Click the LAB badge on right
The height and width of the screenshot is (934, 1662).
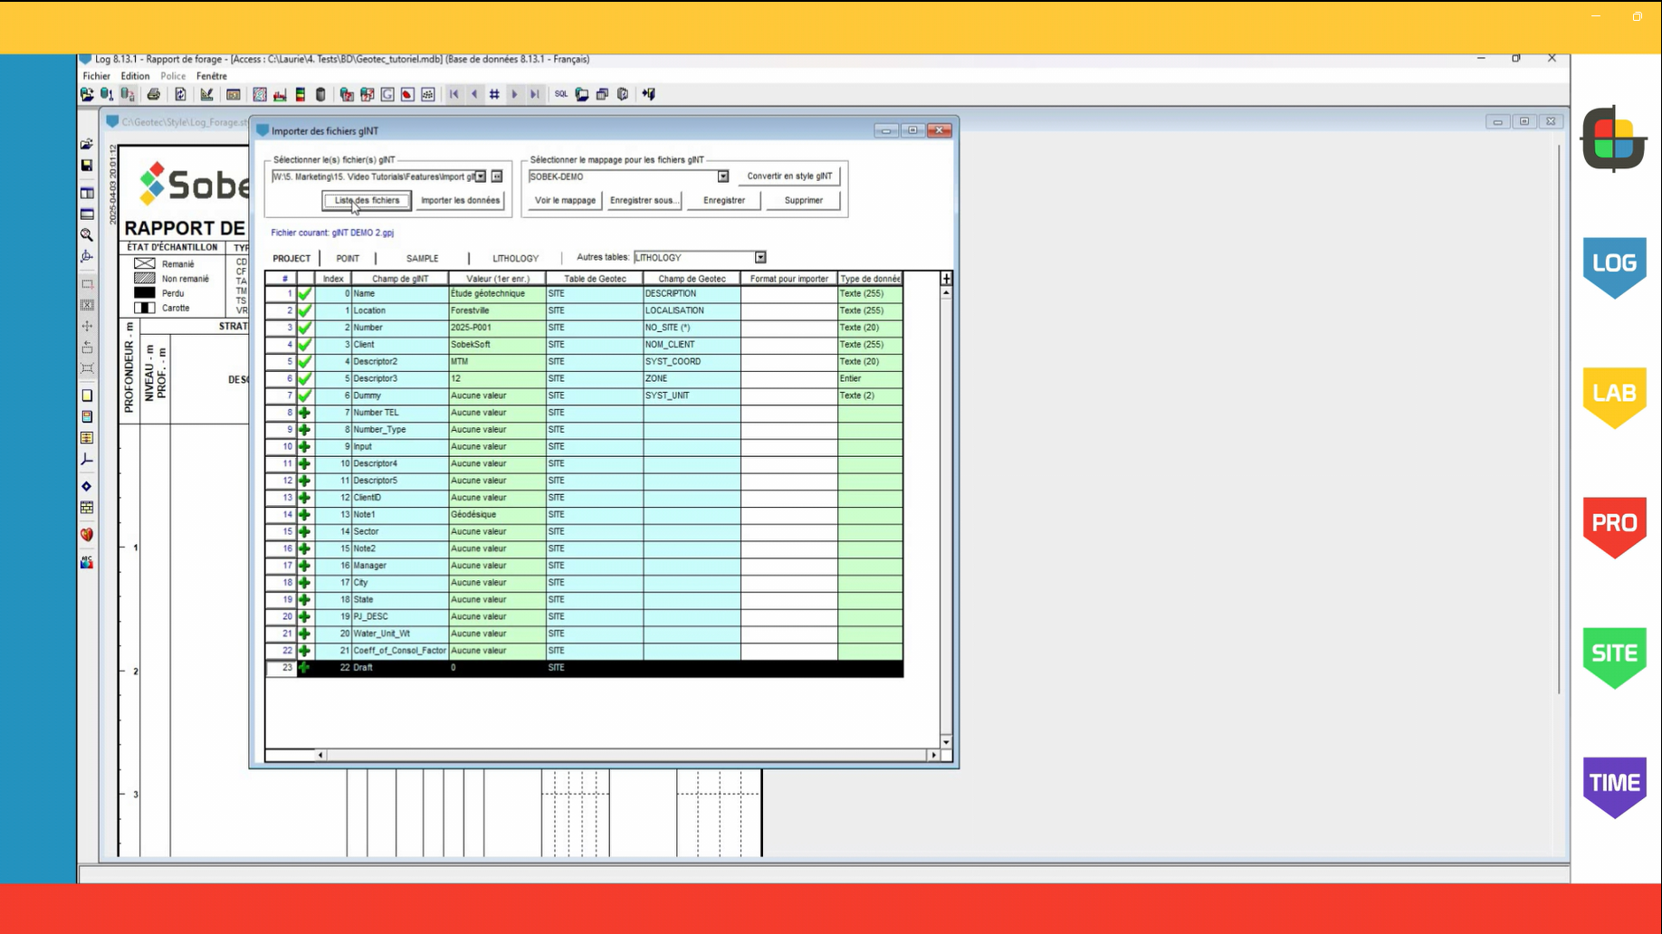pyautogui.click(x=1614, y=396)
